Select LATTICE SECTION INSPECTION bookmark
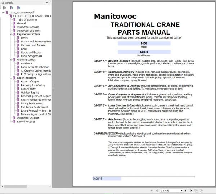 [32, 16]
